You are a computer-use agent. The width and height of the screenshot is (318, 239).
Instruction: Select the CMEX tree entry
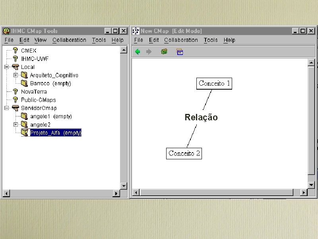[29, 51]
